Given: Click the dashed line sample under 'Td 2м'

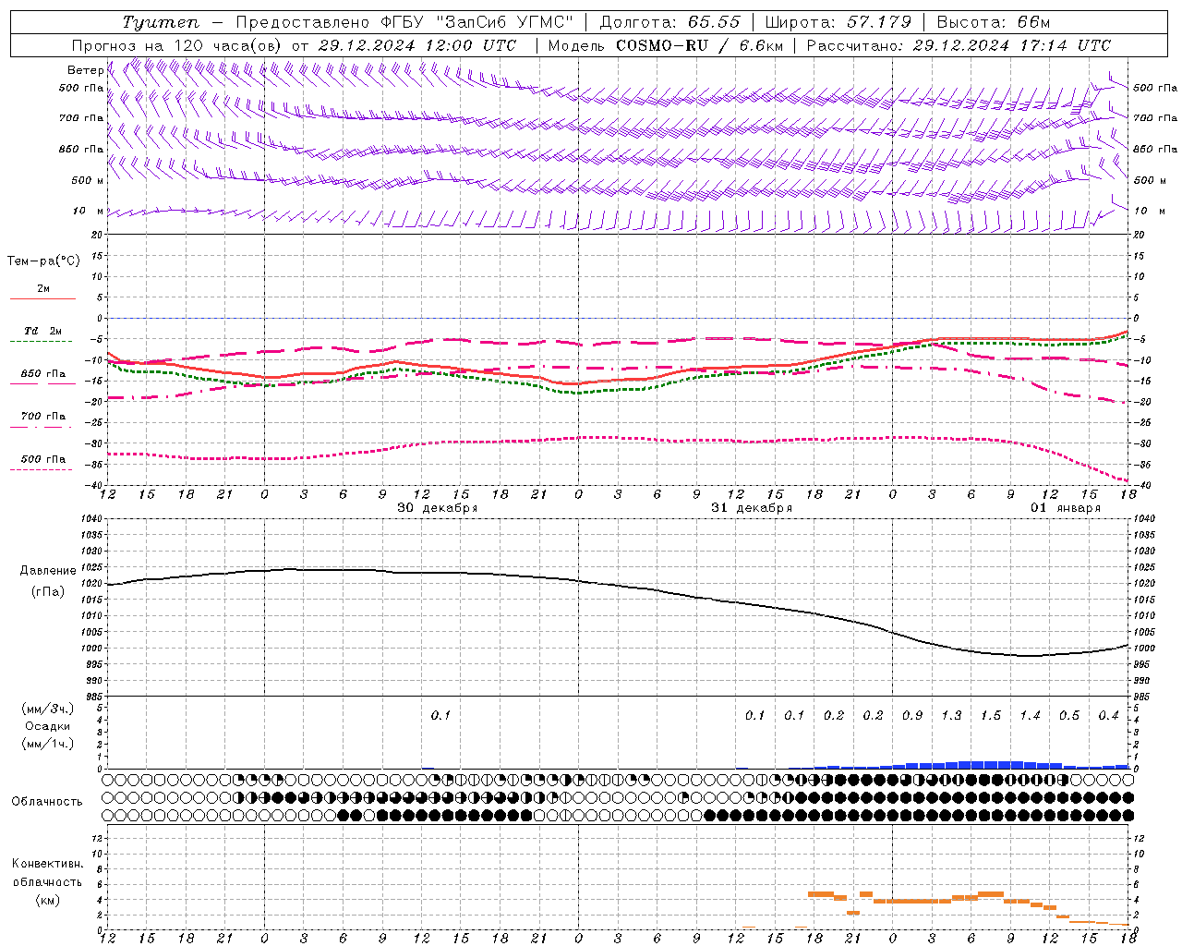Looking at the screenshot, I should pos(42,342).
